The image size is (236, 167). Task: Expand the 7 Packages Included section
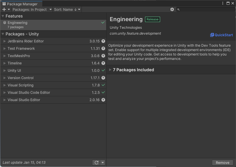pyautogui.click(x=110, y=70)
